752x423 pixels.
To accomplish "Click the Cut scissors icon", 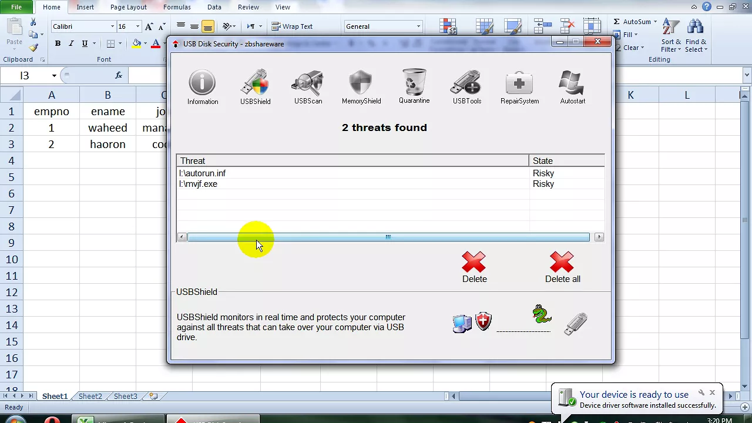I will click(33, 22).
